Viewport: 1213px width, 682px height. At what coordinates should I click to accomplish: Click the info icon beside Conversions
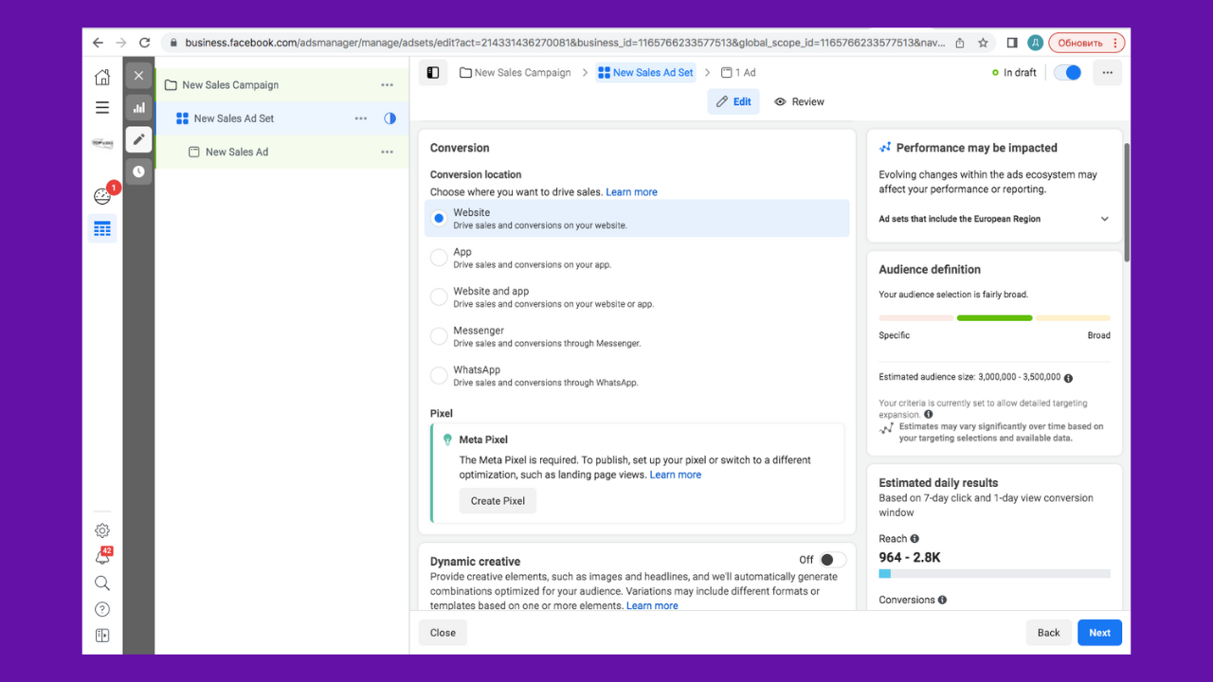tap(942, 601)
